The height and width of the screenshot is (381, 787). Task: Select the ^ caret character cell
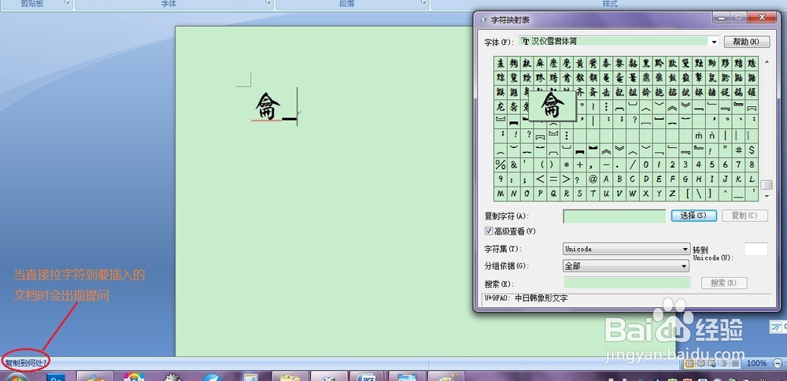pos(726,194)
